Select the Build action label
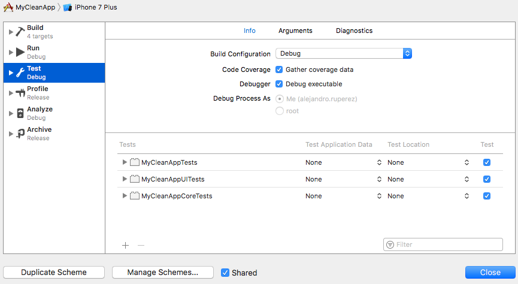Screen dimensions: 518x284 coord(35,28)
